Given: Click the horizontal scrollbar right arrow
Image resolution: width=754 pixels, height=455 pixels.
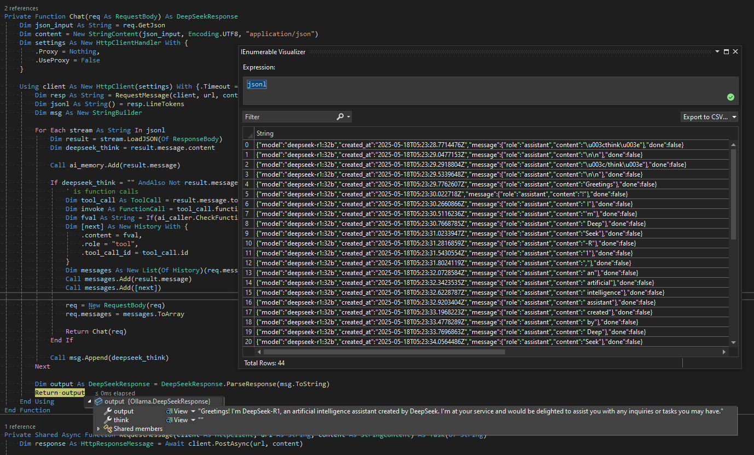Looking at the screenshot, I should (724, 352).
